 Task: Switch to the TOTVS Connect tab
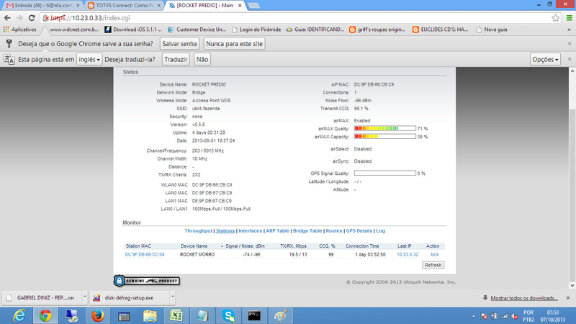[x=125, y=6]
